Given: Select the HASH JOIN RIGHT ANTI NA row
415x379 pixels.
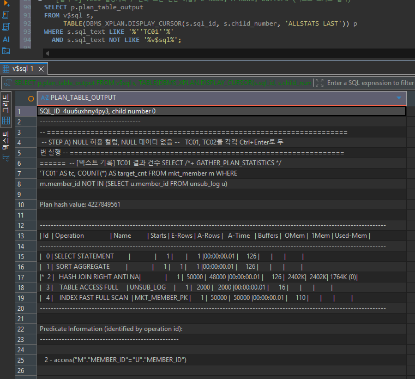Looking at the screenshot, I should click(x=222, y=277).
